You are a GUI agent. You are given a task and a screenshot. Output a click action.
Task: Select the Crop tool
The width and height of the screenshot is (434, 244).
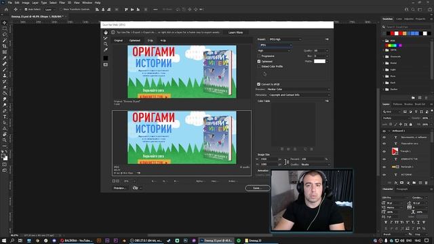click(5, 46)
